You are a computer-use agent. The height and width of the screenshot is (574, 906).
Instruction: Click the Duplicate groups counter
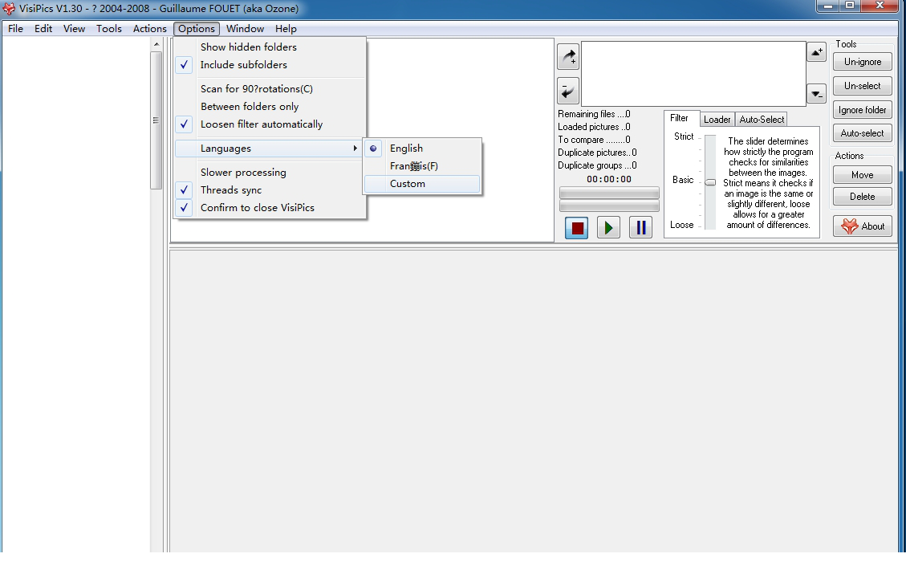coord(598,165)
